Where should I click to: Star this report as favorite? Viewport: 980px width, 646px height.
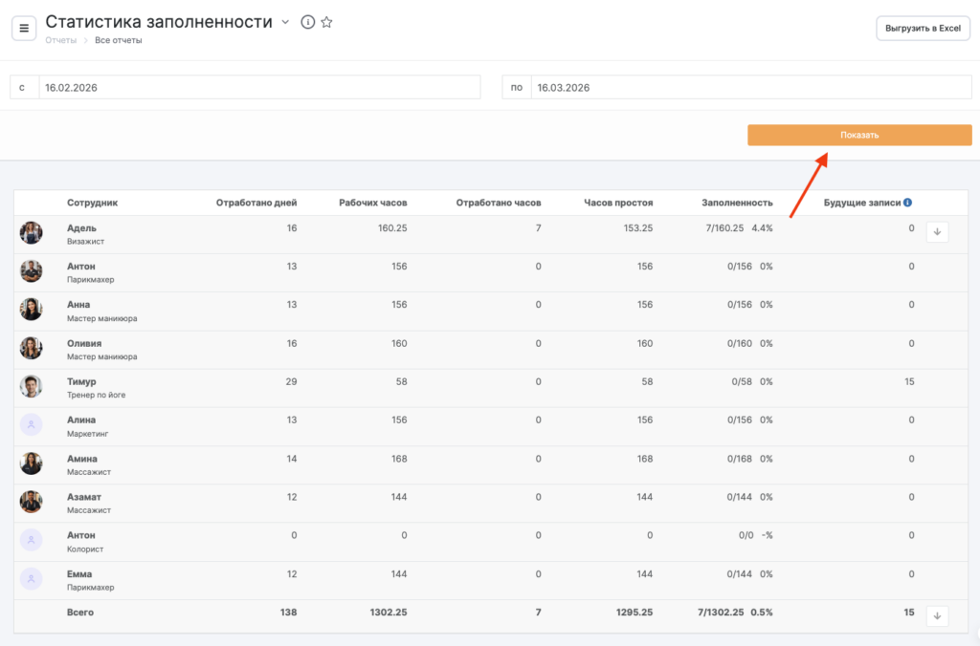(x=326, y=22)
